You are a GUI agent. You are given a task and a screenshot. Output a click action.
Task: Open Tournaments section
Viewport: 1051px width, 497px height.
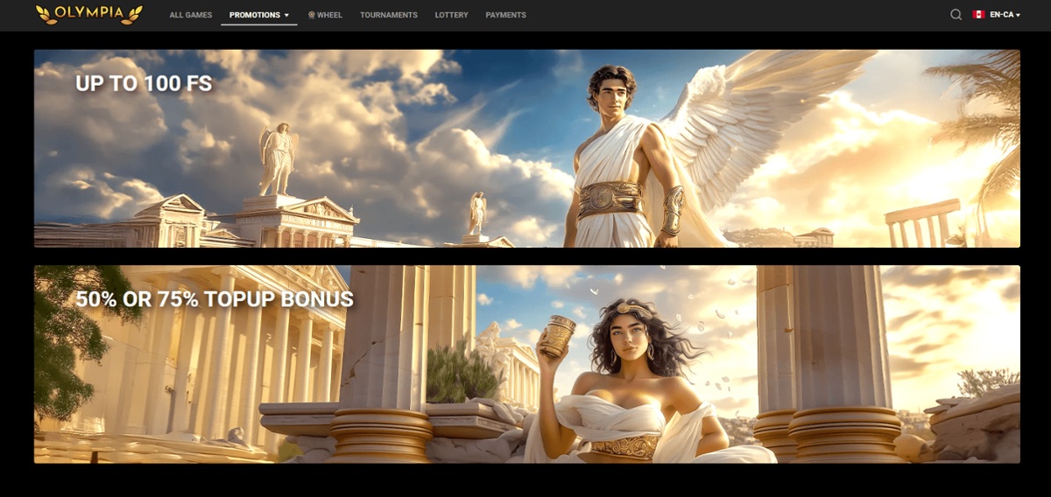tap(389, 15)
